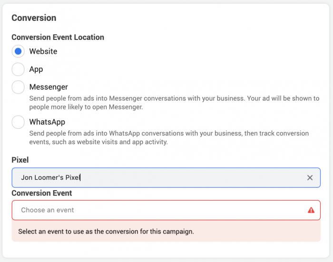This screenshot has width=333, height=262.
Task: Select the App radio button
Action: [18, 69]
